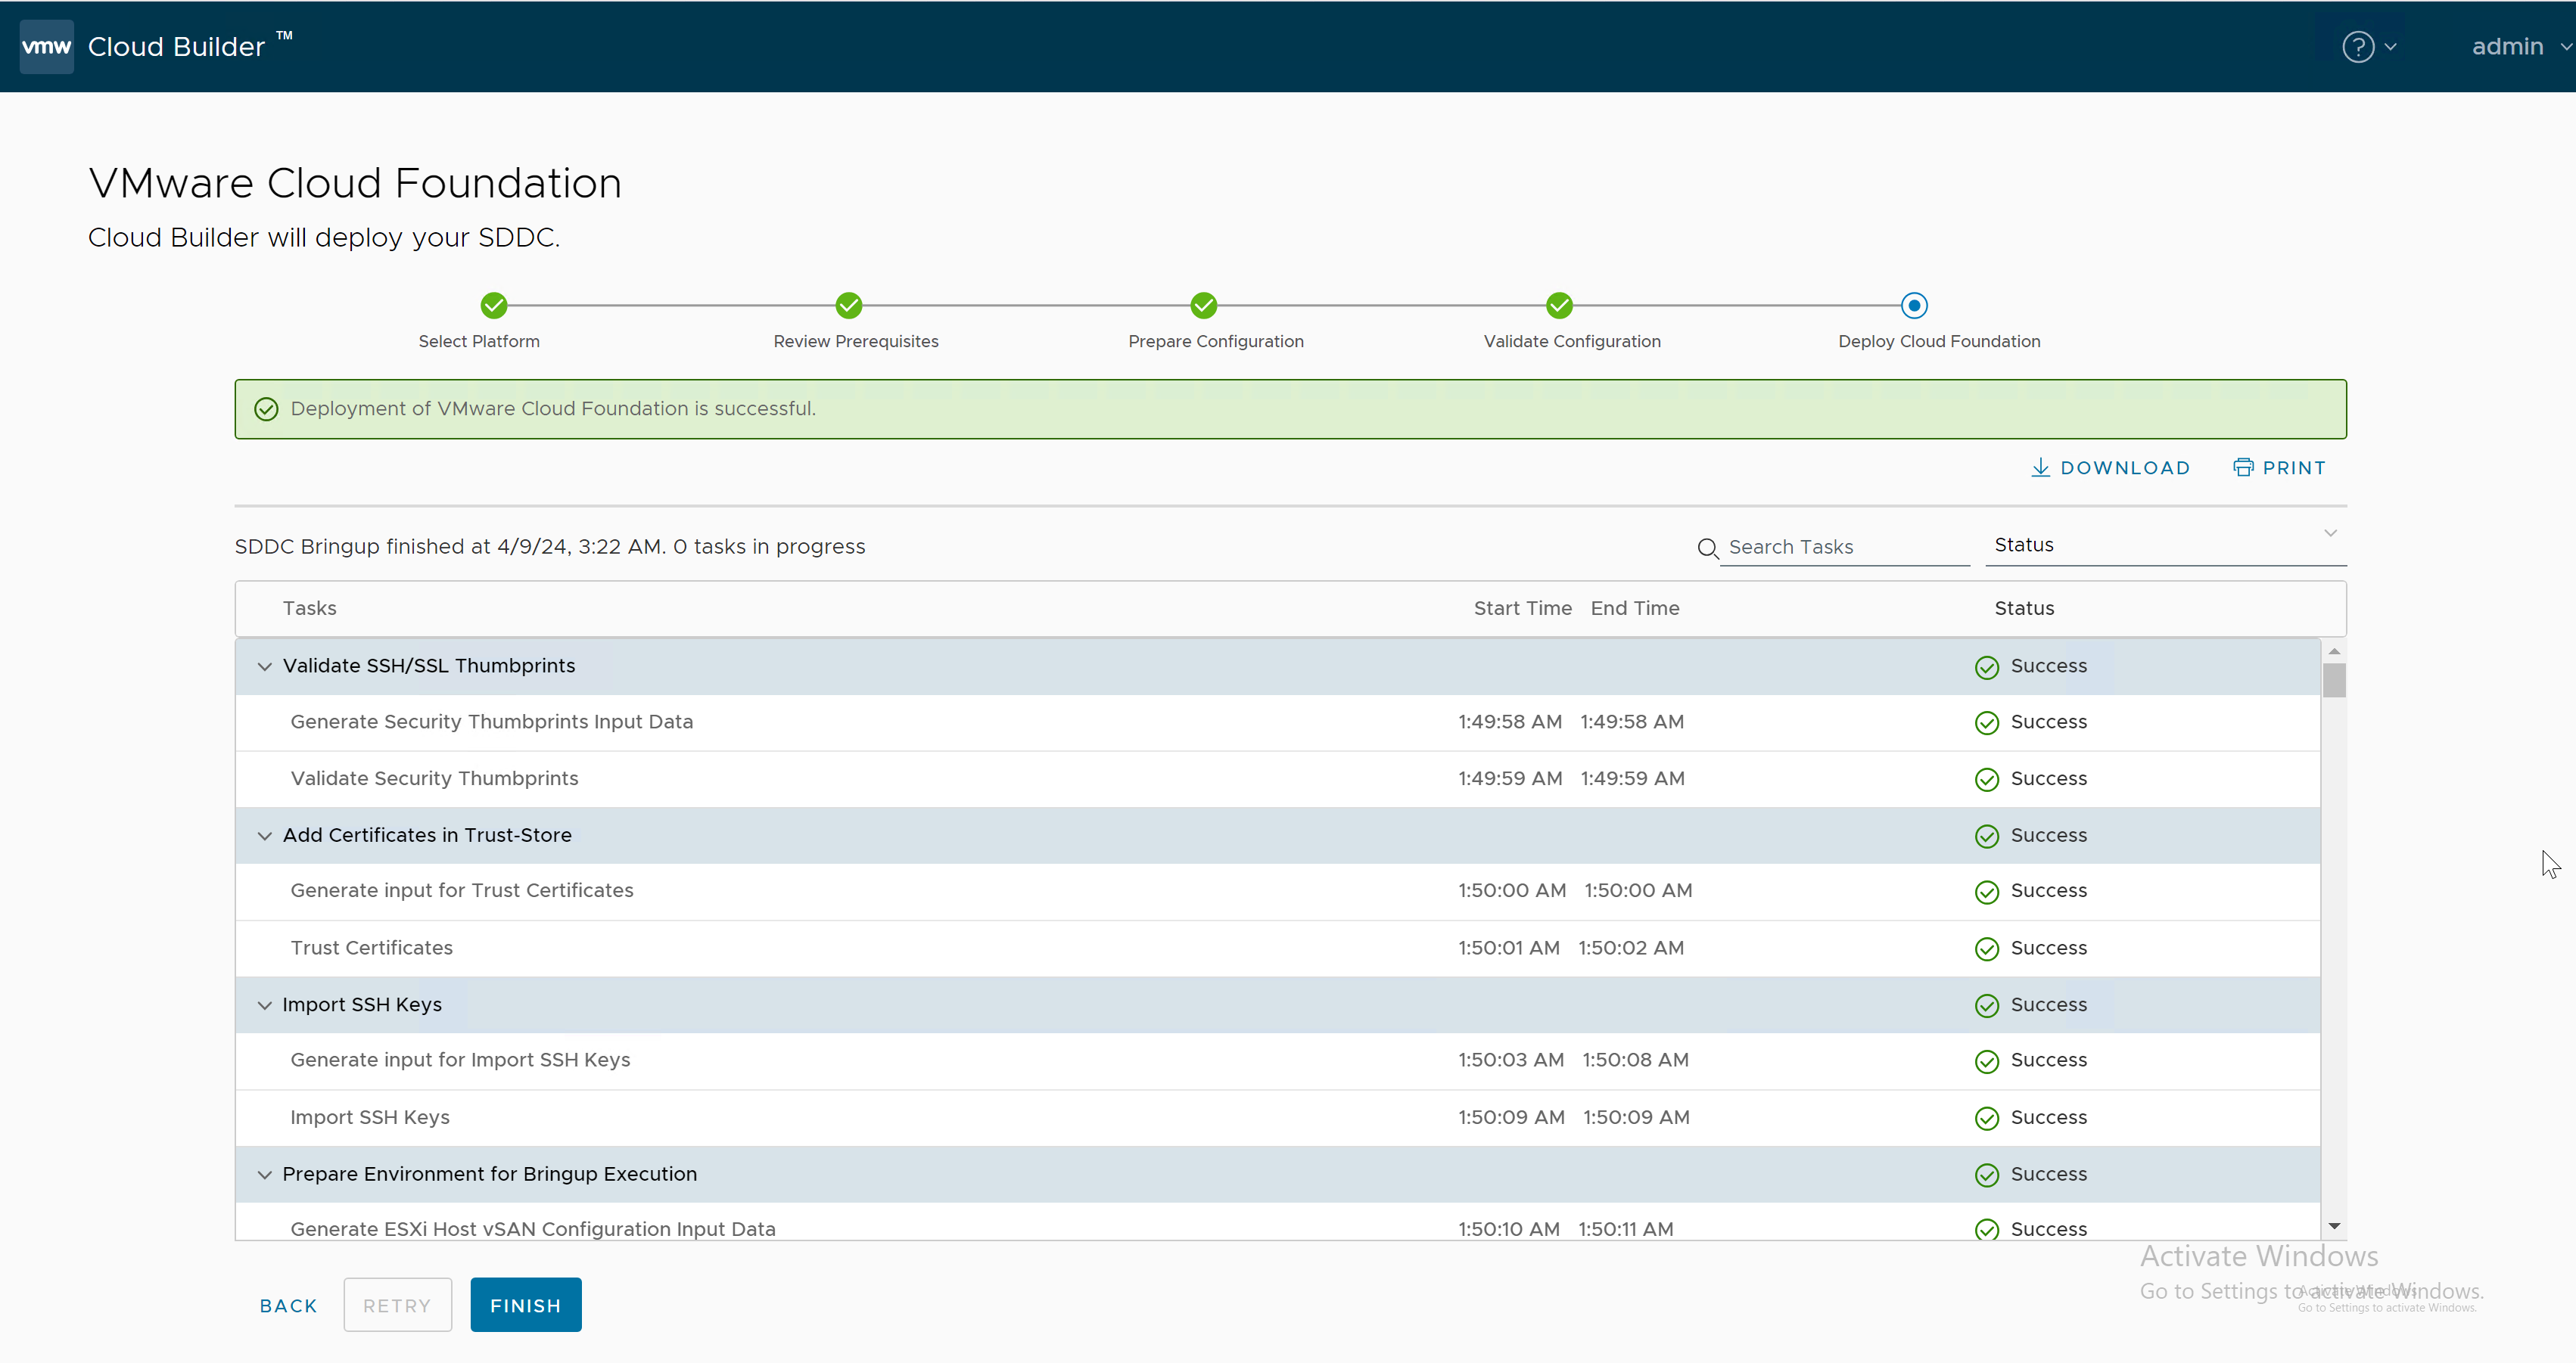Select the Prepare Configuration step label

(1216, 340)
